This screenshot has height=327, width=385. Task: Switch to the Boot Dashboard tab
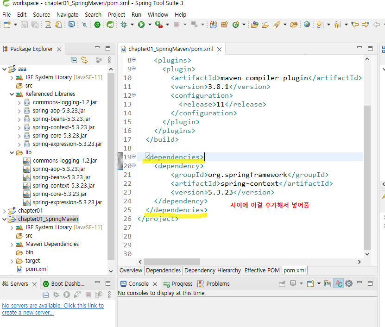tap(64, 284)
